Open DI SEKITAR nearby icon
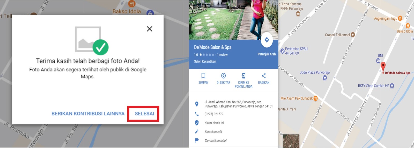Screen dimensions: 414x148 click(x=223, y=76)
